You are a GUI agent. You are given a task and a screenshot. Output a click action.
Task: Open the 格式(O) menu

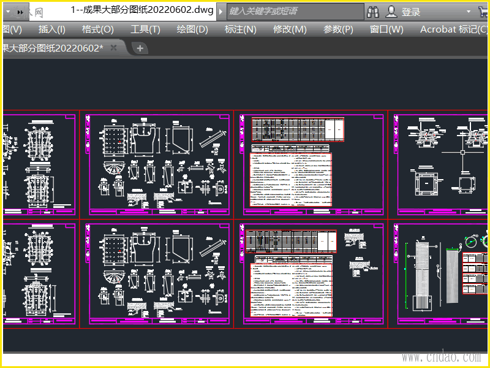click(98, 29)
